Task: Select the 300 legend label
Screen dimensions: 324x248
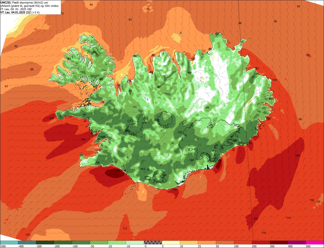Action: [x=272, y=246]
